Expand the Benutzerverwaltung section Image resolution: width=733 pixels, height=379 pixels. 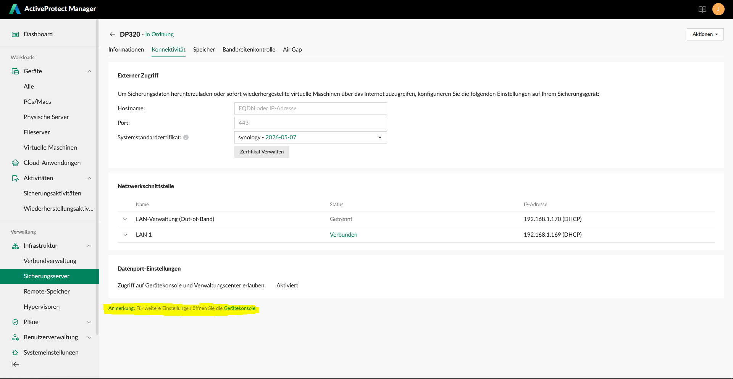(89, 337)
